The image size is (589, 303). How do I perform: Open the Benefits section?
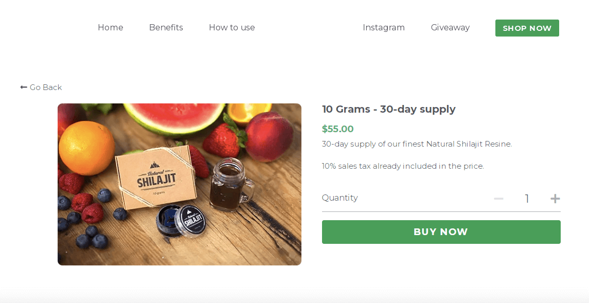pos(166,28)
